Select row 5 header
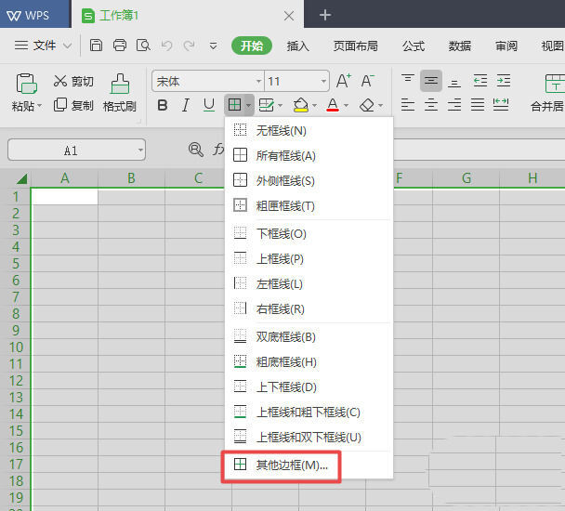This screenshot has width=565, height=511. coord(16,264)
